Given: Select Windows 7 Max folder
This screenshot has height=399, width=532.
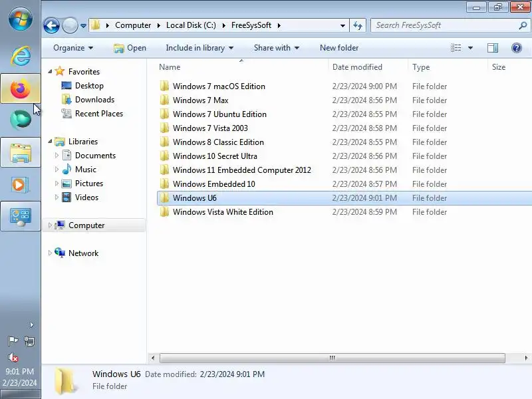Looking at the screenshot, I should 201,100.
